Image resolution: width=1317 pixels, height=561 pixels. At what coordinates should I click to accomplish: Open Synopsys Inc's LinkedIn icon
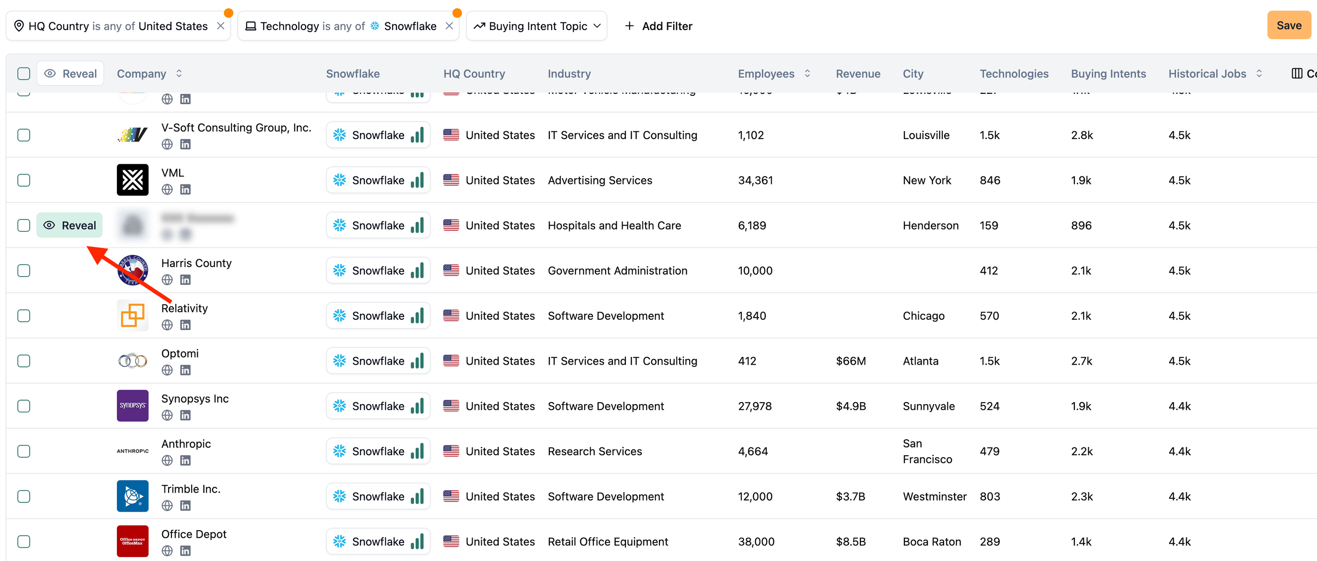coord(185,415)
